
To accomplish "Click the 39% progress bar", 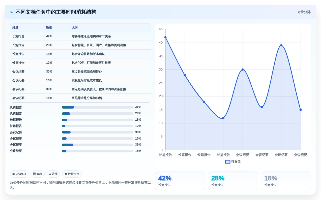I will [x=97, y=145].
